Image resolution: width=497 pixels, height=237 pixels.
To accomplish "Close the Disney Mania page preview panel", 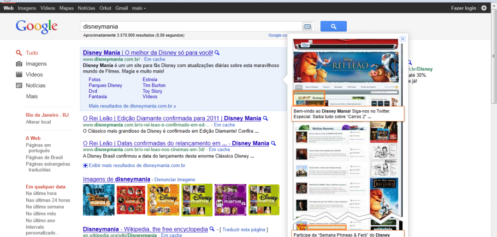I will [x=402, y=39].
